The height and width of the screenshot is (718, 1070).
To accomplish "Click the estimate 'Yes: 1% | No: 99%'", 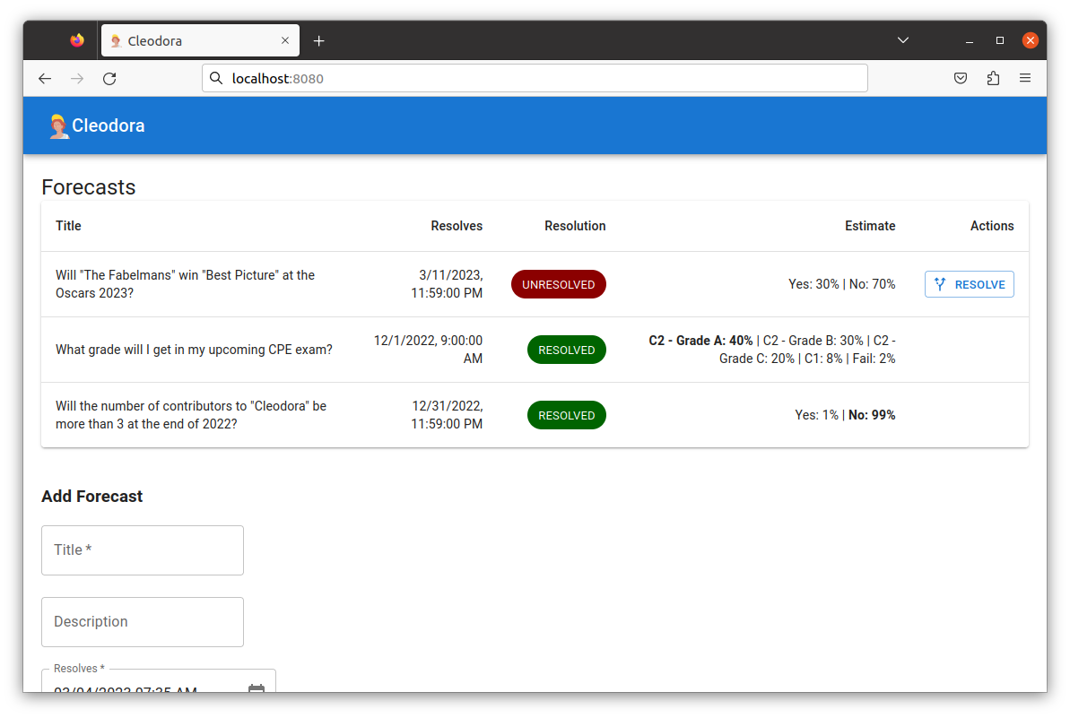I will pyautogui.click(x=845, y=415).
